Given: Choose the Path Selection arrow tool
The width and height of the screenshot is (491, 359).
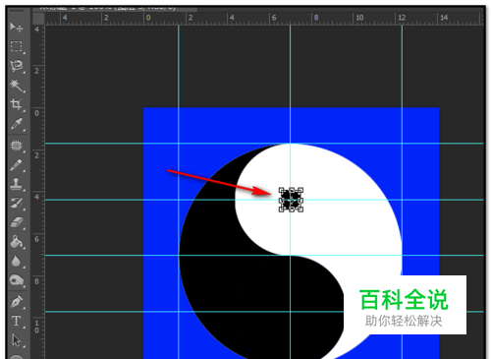Looking at the screenshot, I should coord(16,340).
